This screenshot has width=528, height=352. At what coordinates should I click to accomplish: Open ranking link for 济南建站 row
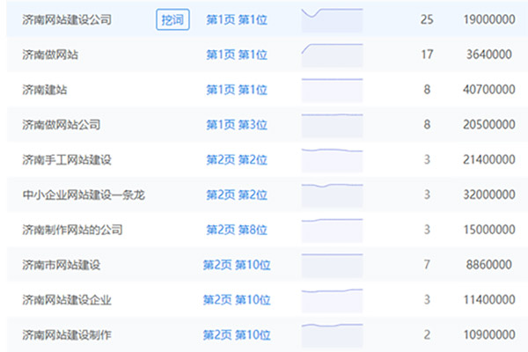coord(237,90)
